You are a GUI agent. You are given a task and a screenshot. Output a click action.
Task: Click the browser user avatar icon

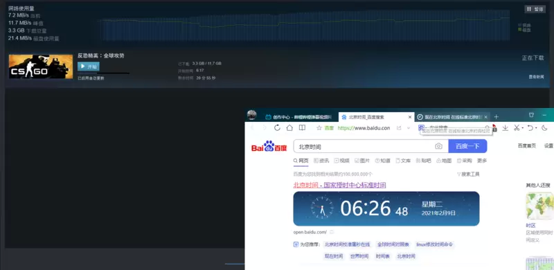251,114
